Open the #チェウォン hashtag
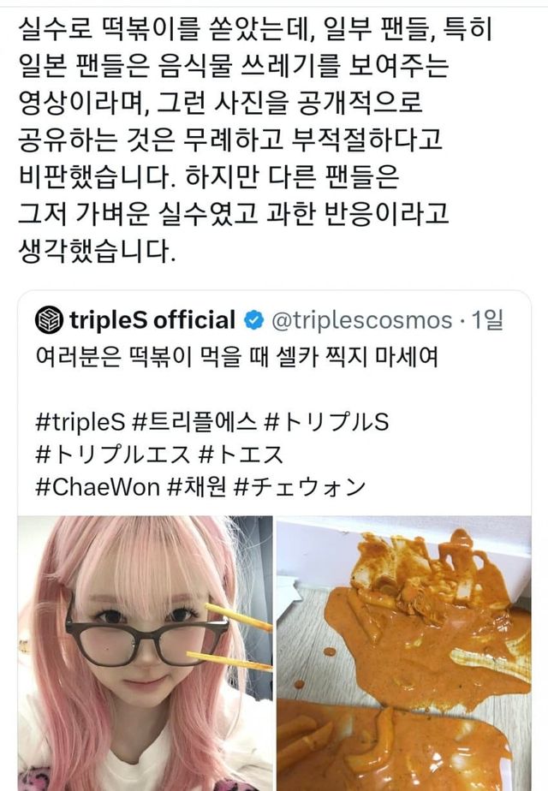 301,487
